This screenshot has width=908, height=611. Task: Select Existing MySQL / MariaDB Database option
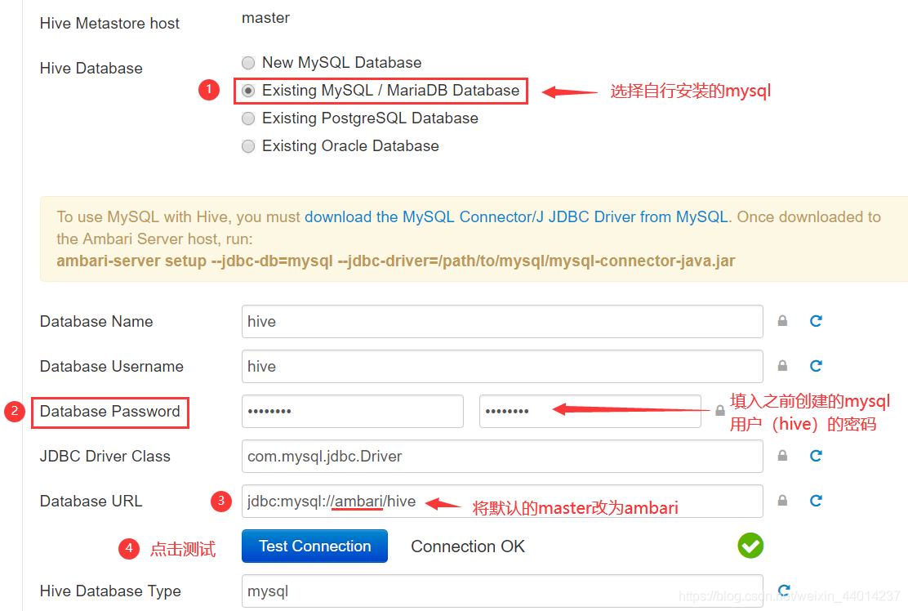coord(248,91)
